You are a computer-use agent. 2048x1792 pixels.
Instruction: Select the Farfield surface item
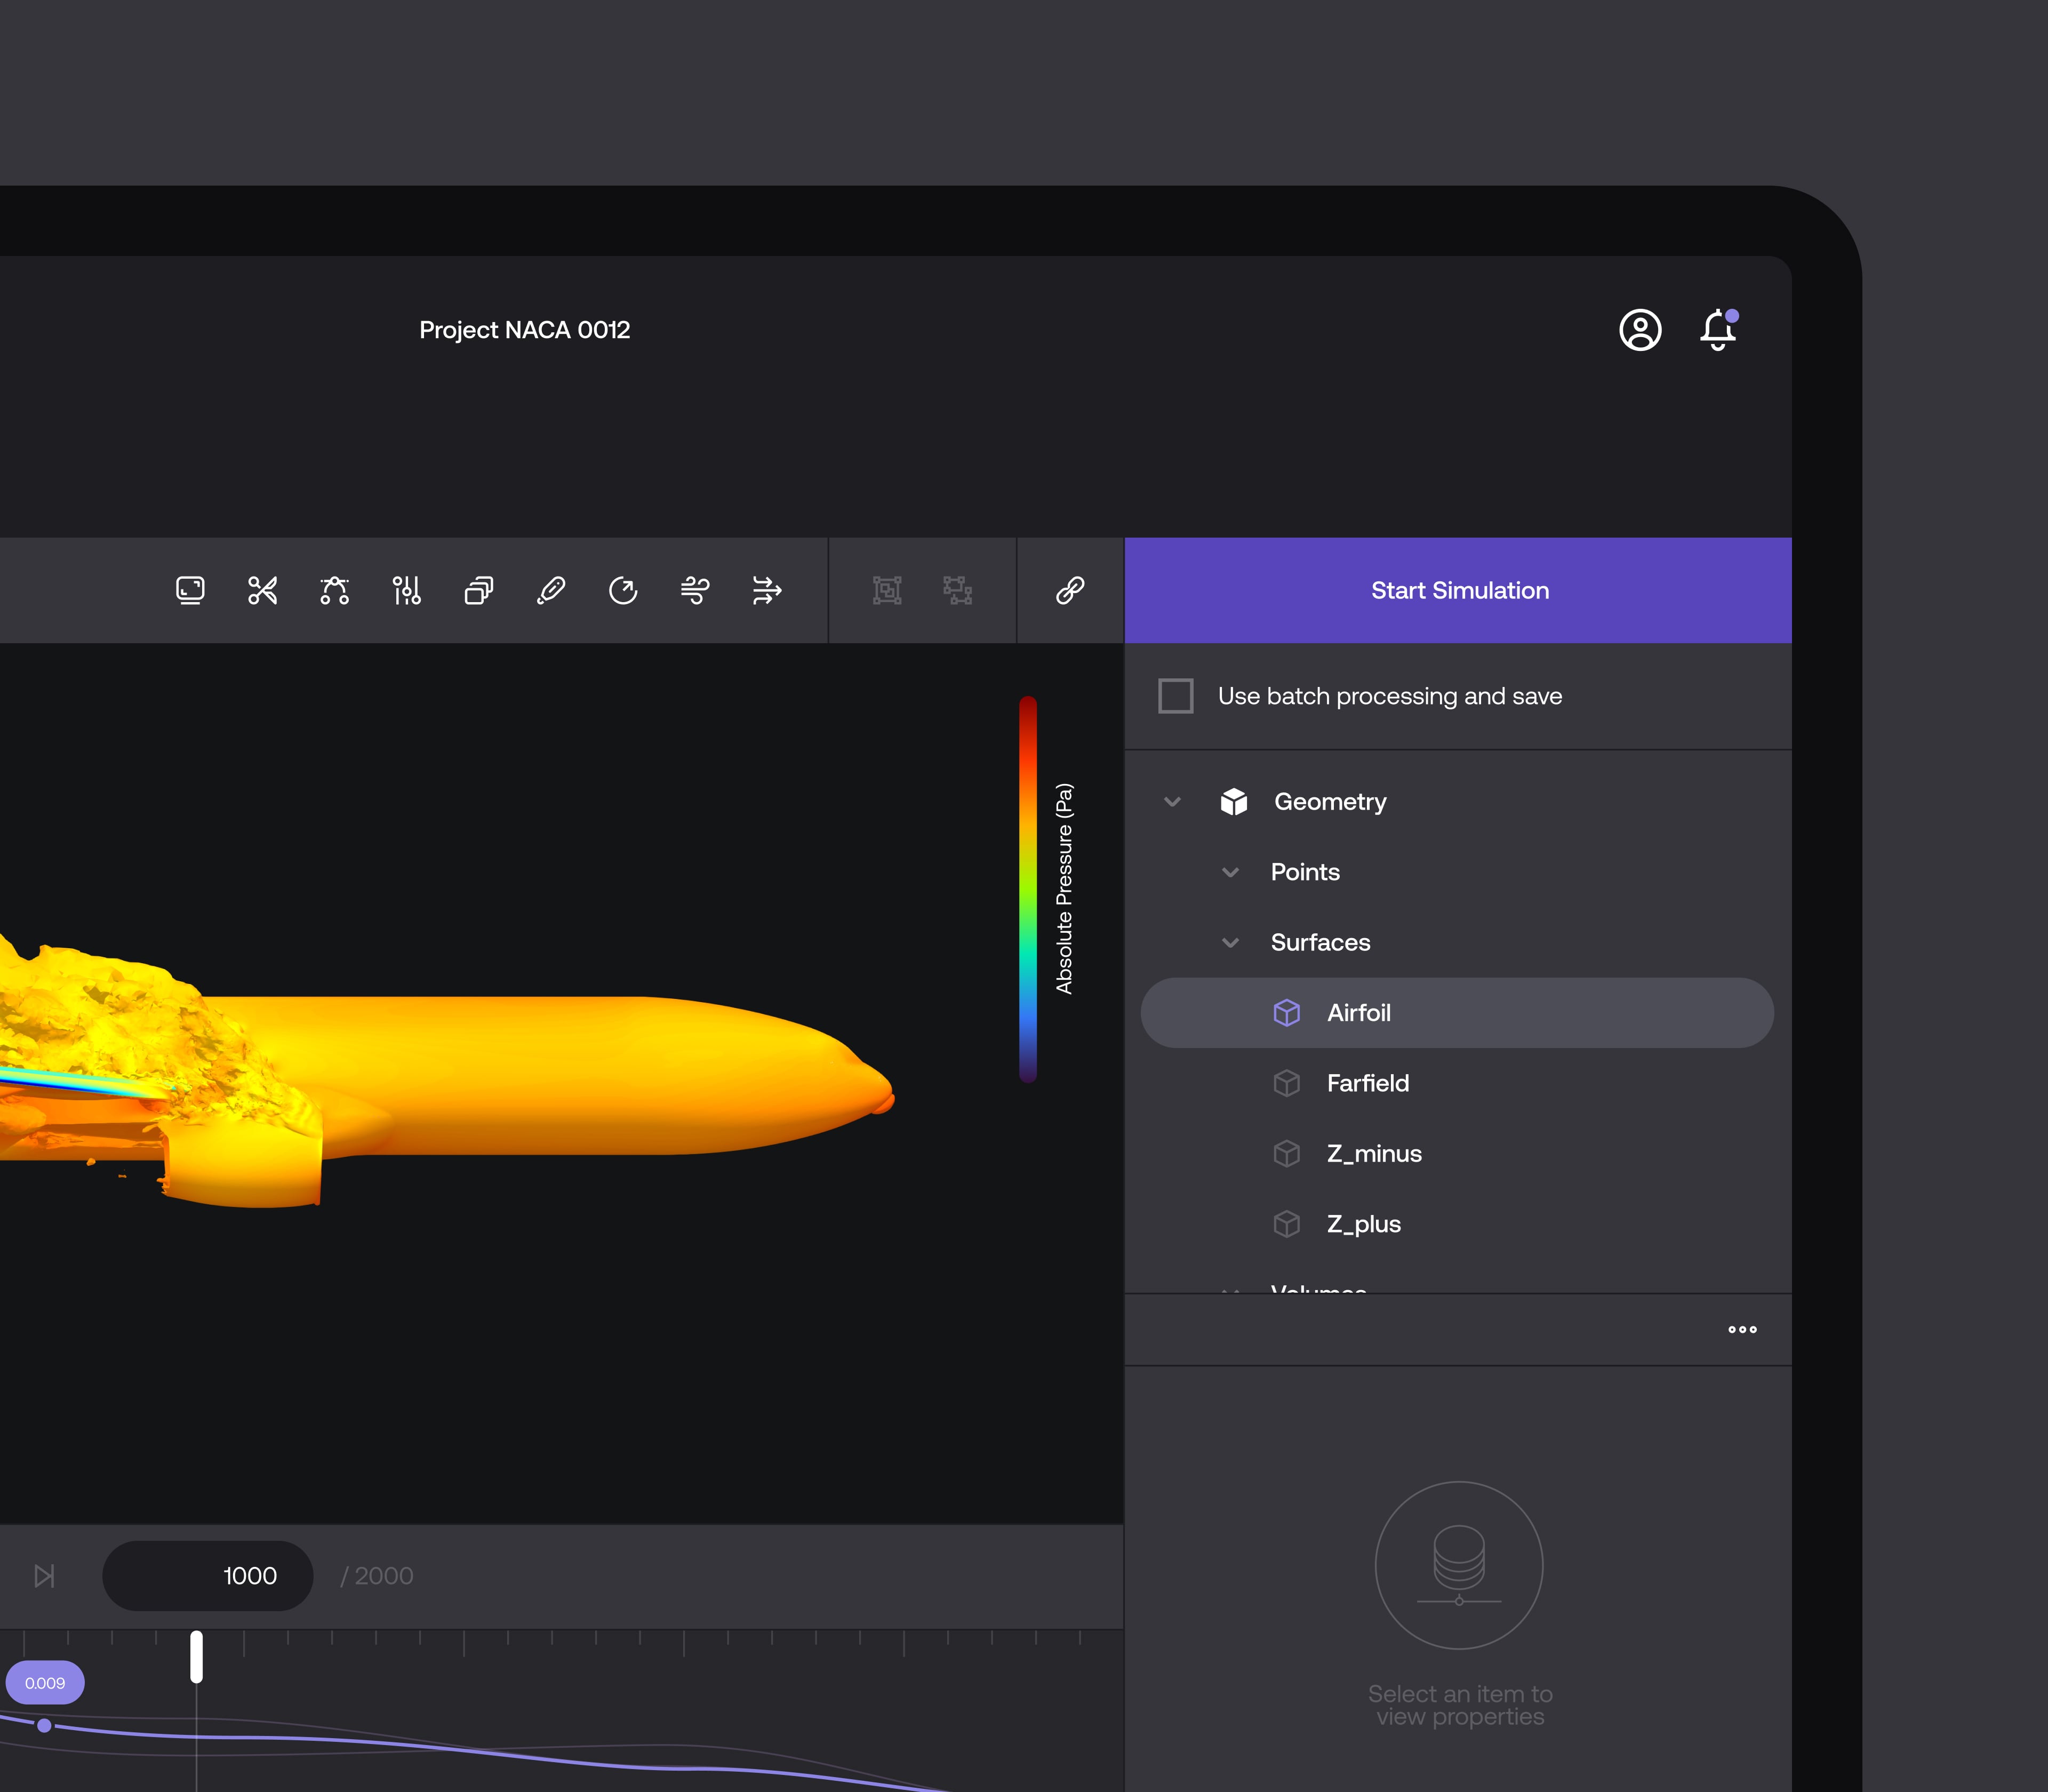point(1367,1083)
